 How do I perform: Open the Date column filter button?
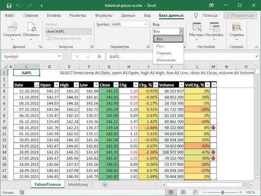[x=36, y=85]
